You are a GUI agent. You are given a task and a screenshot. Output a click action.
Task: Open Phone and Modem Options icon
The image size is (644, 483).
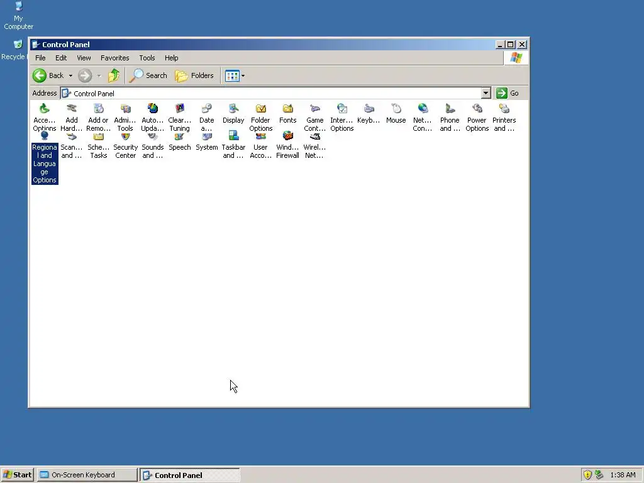[450, 118]
